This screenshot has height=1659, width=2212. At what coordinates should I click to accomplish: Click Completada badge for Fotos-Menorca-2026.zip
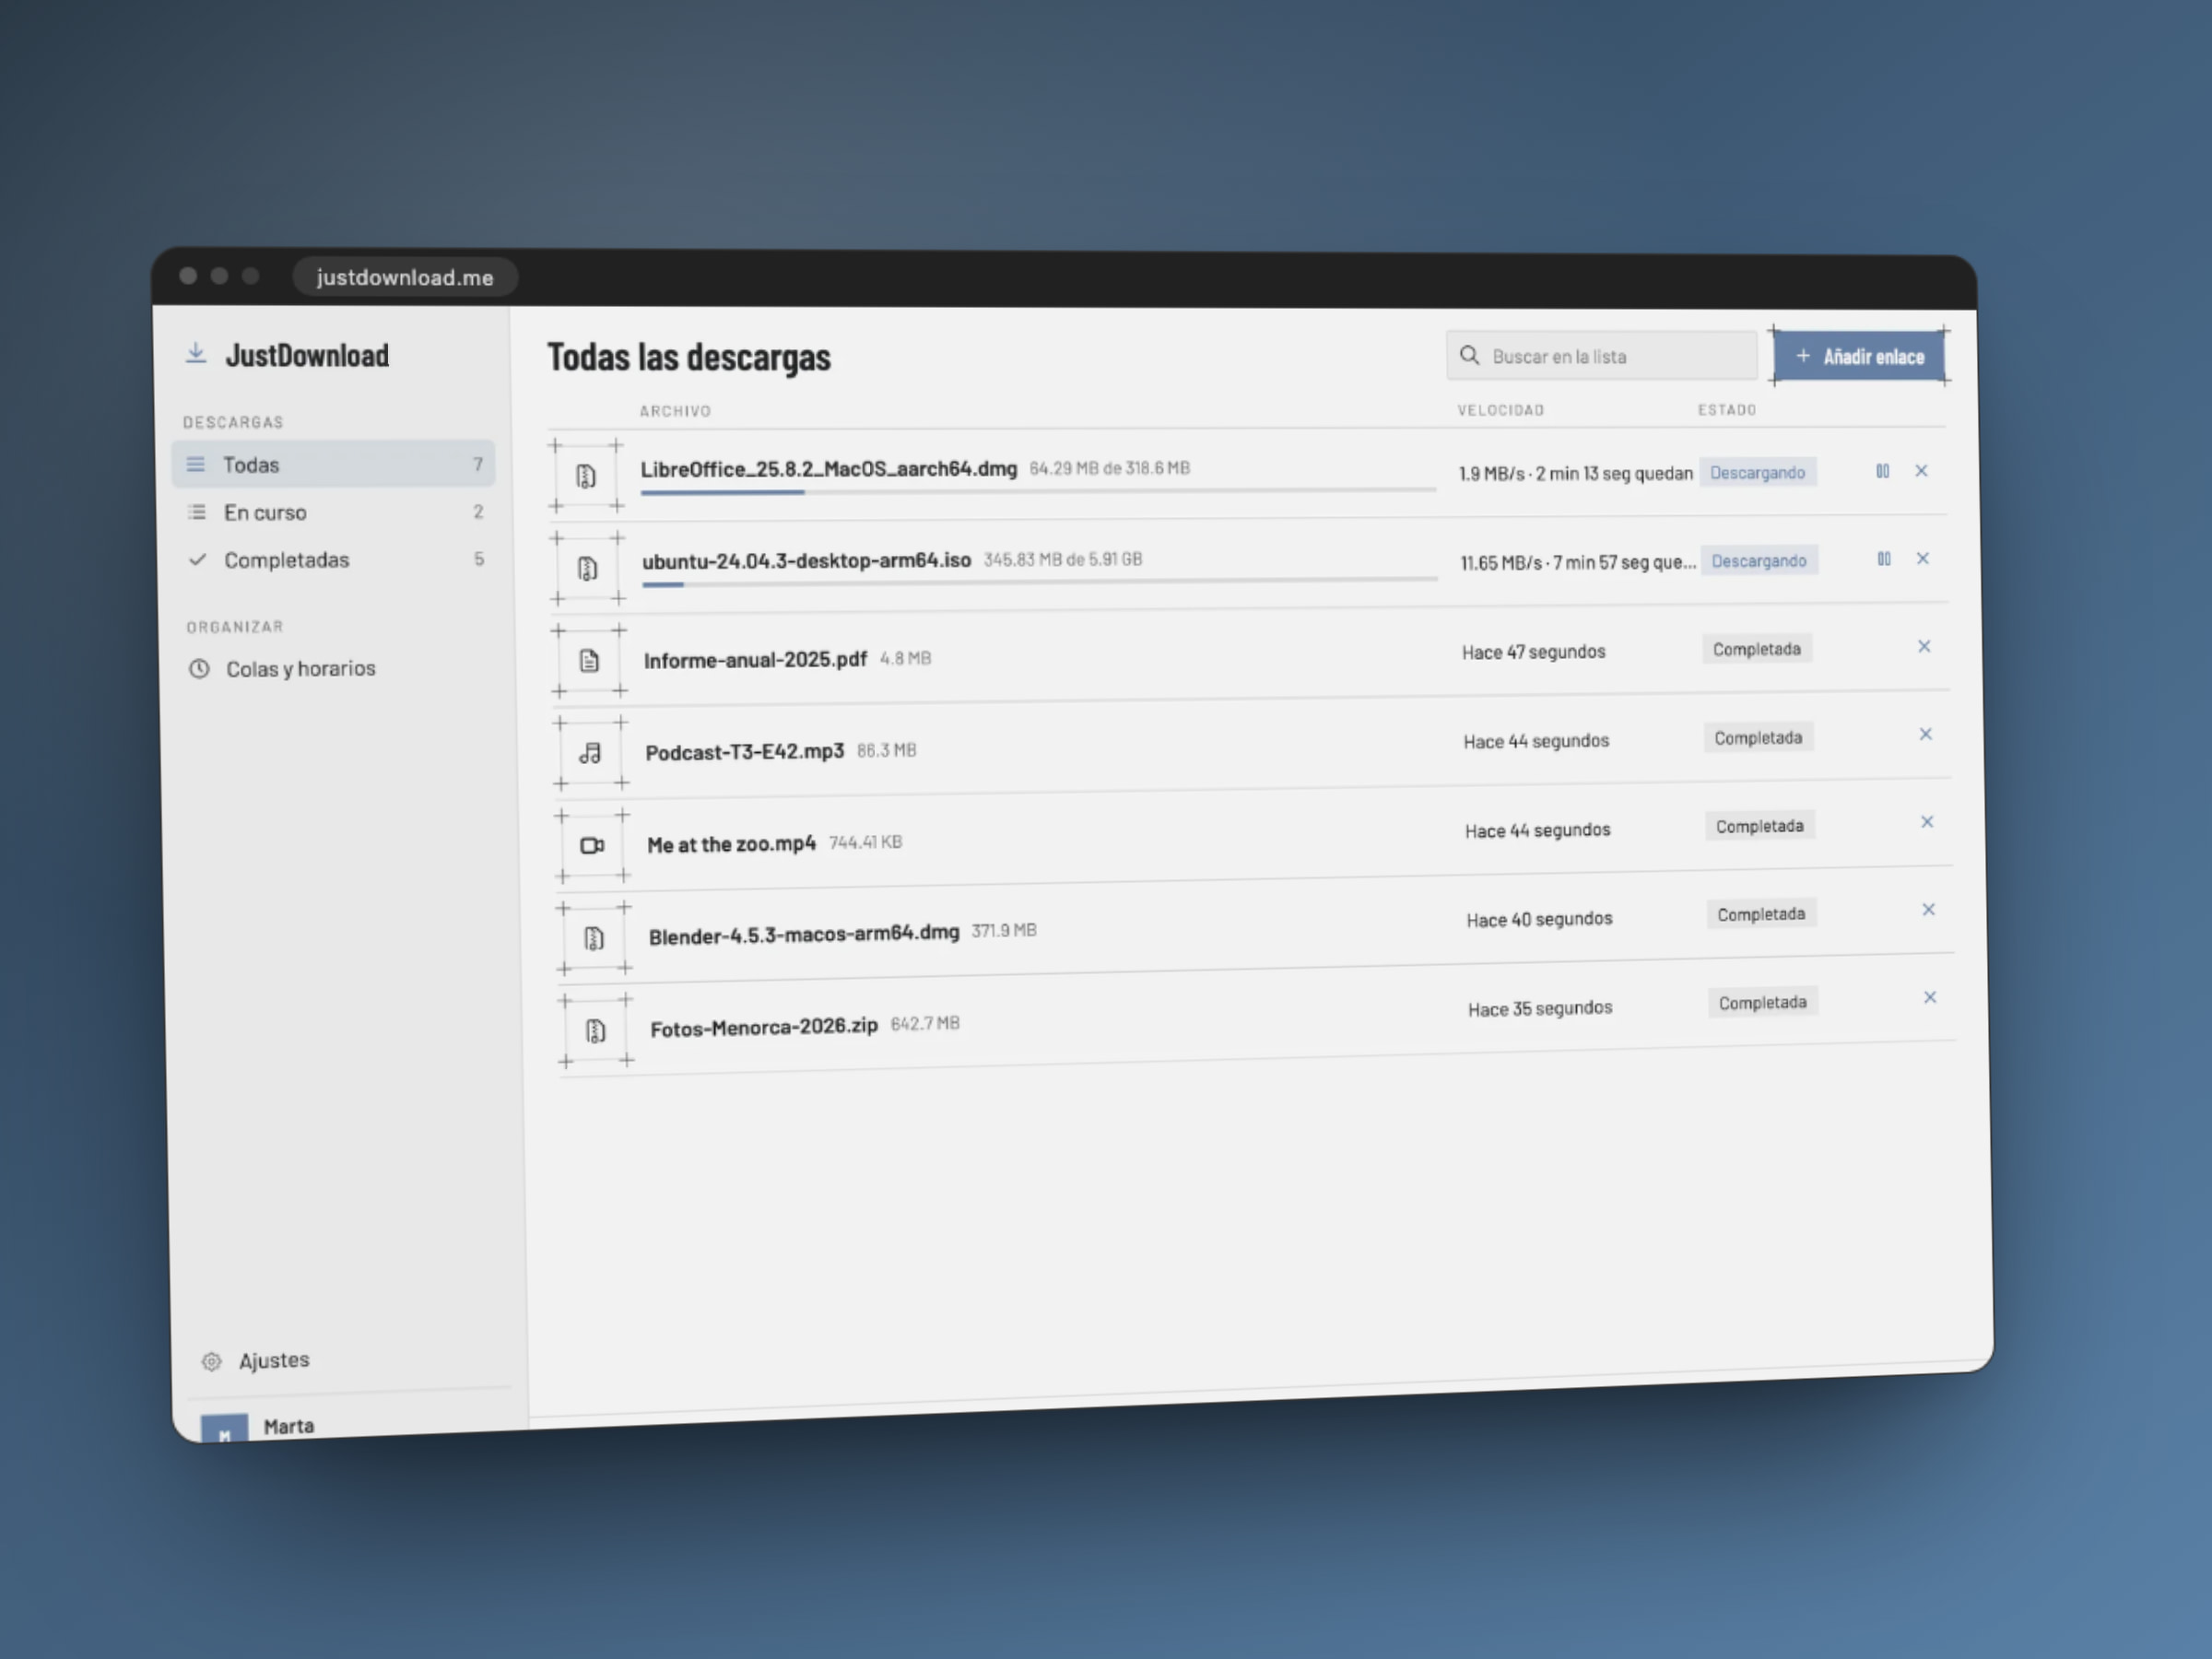[x=1763, y=1002]
